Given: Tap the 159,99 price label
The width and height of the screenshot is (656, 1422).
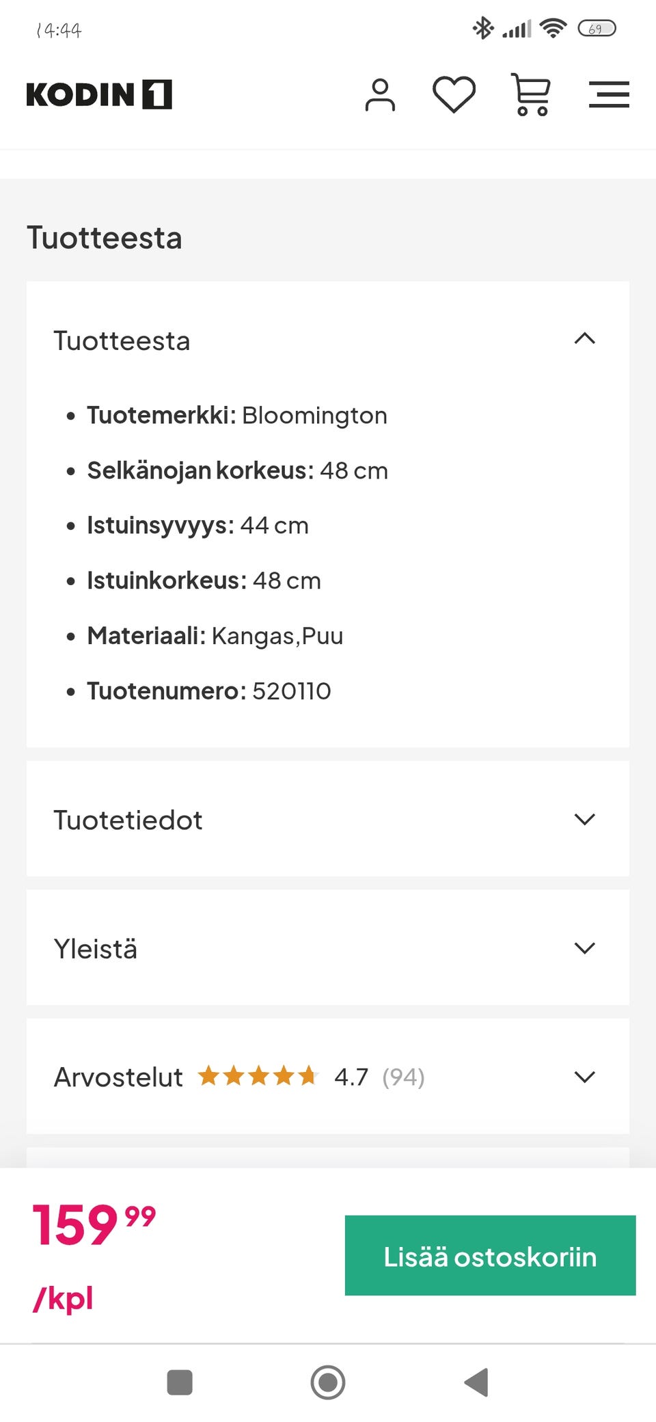Looking at the screenshot, I should 94,1225.
